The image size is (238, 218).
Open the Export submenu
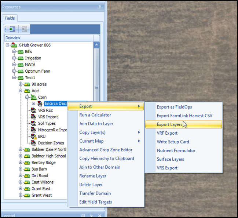106,106
